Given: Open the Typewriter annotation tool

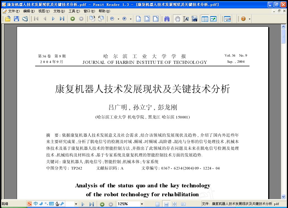Looking at the screenshot, I should (227, 19).
